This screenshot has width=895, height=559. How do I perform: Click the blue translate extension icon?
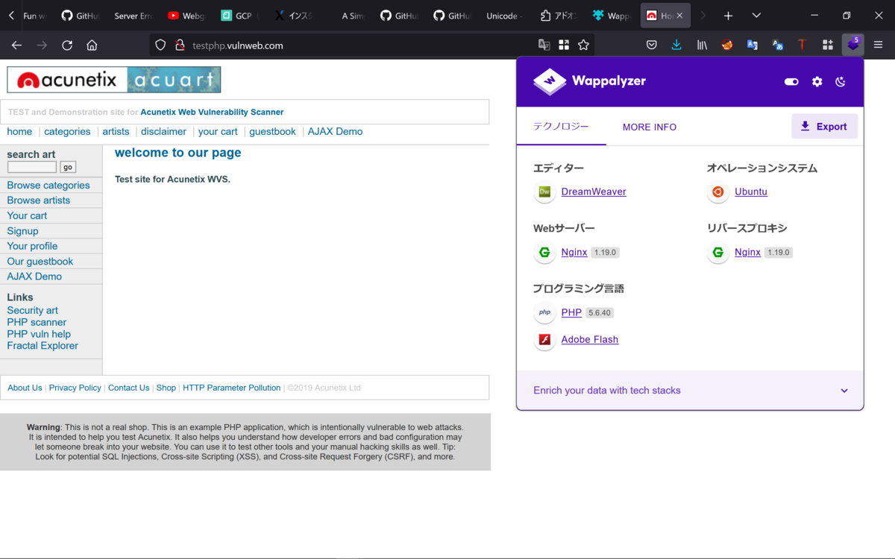753,45
